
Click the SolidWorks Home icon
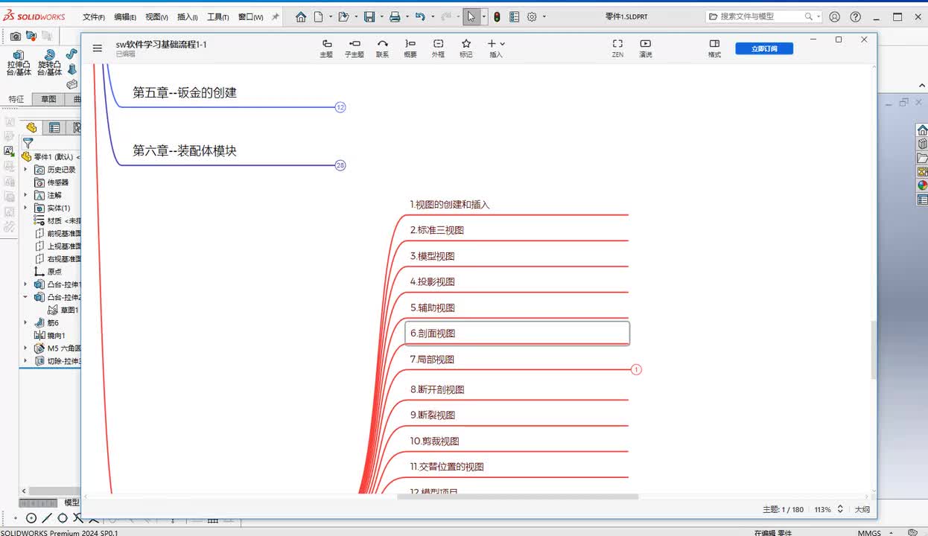(x=301, y=16)
